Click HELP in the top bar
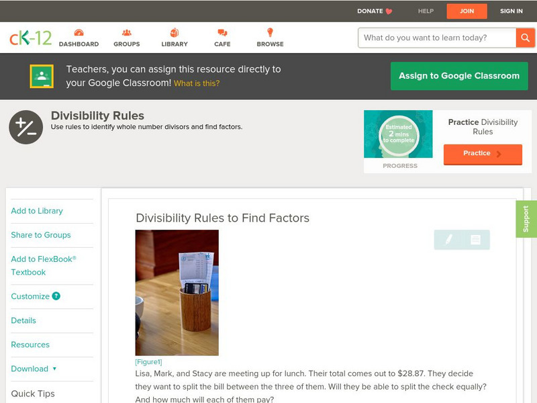Screen dimensions: 537x403 point(426,11)
